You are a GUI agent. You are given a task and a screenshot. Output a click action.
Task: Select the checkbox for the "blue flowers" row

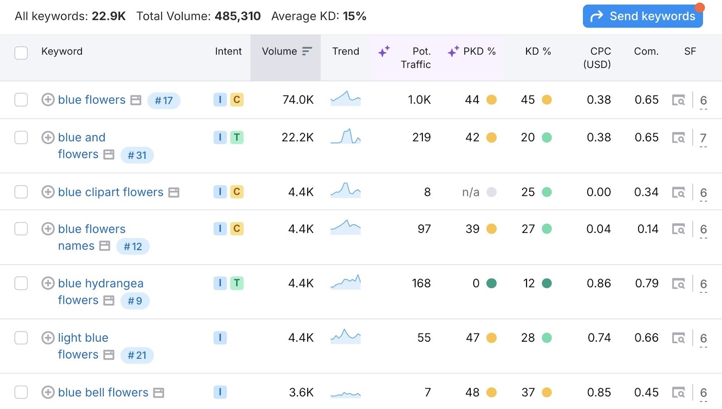click(21, 100)
